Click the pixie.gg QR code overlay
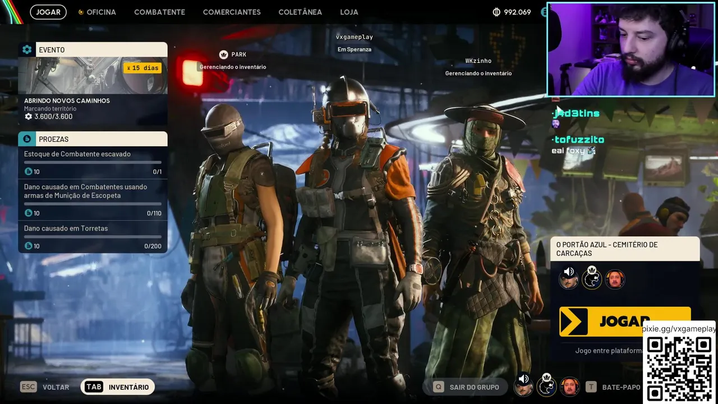Screen dimensions: 718x404 679,369
